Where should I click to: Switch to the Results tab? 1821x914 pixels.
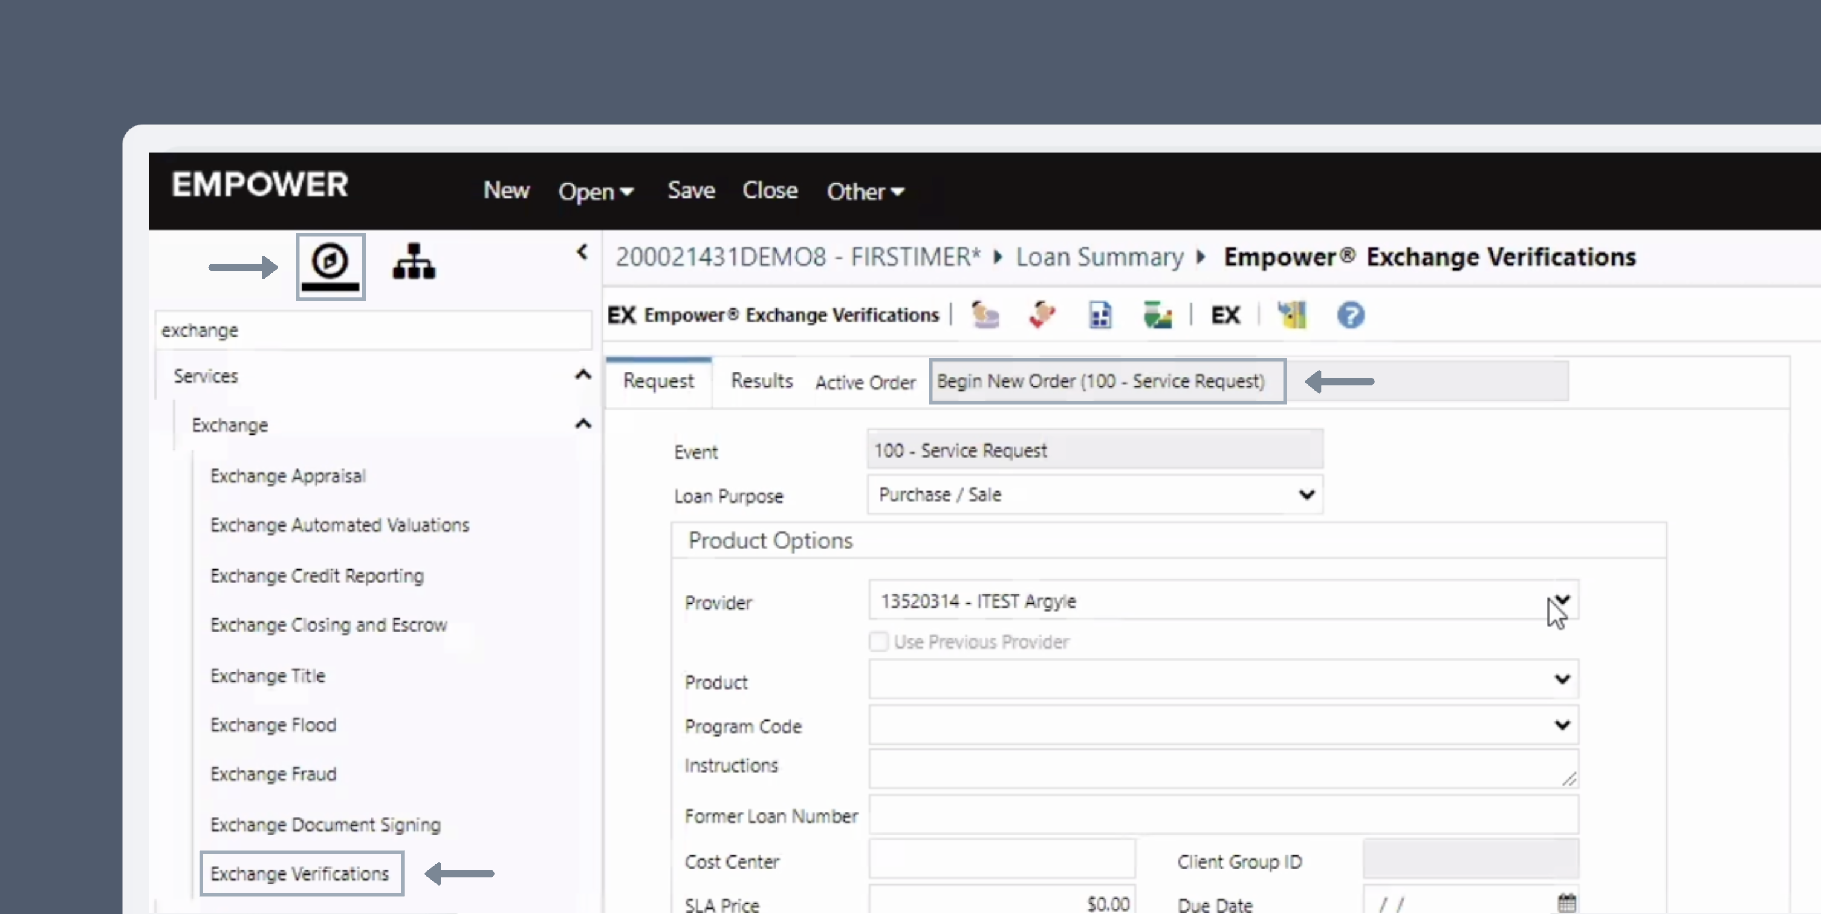tap(761, 381)
